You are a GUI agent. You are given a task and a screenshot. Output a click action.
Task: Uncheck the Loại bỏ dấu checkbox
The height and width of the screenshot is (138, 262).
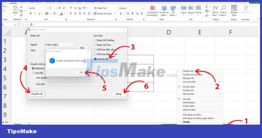click(95, 59)
